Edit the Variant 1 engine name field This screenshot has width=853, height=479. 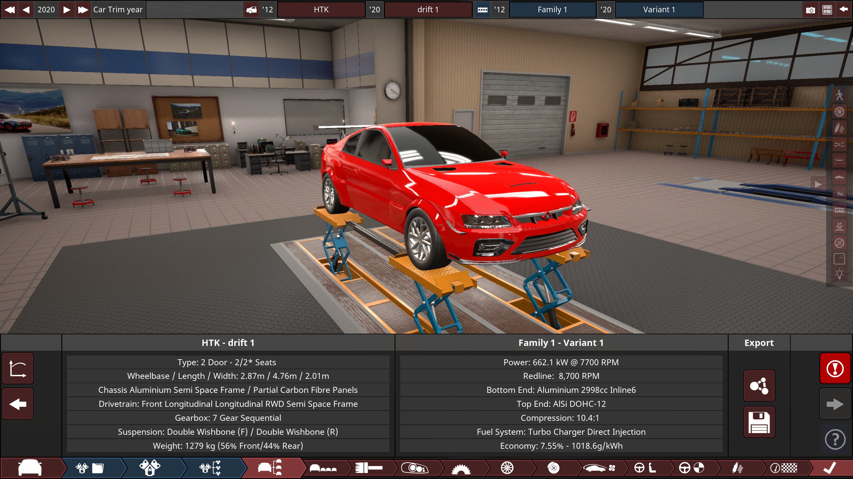point(659,10)
